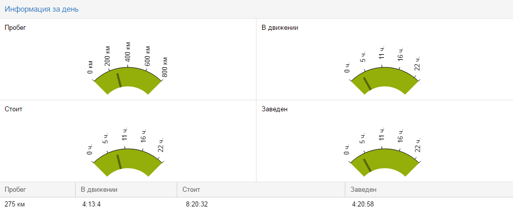Click the "4:13:4" in-motion time cell
This screenshot has height=209, width=513.
(92, 204)
